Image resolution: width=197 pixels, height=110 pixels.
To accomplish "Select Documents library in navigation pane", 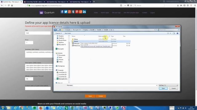I will click(62, 55).
